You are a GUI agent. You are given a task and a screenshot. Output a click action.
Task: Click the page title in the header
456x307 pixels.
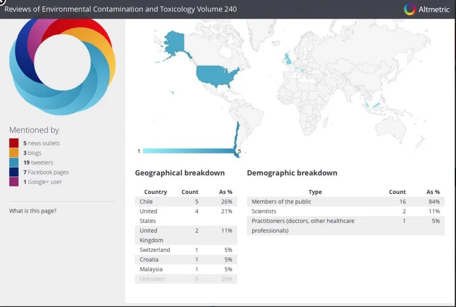pos(120,9)
